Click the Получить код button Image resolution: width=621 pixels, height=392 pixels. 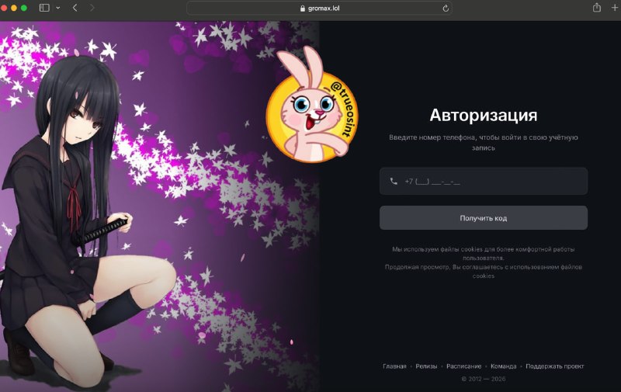[x=484, y=218]
